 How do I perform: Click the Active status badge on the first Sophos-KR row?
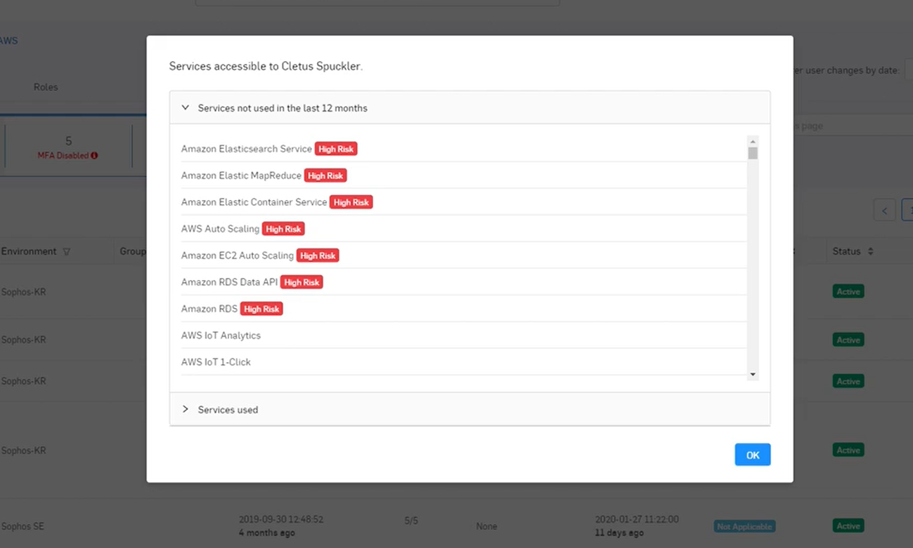coord(848,291)
